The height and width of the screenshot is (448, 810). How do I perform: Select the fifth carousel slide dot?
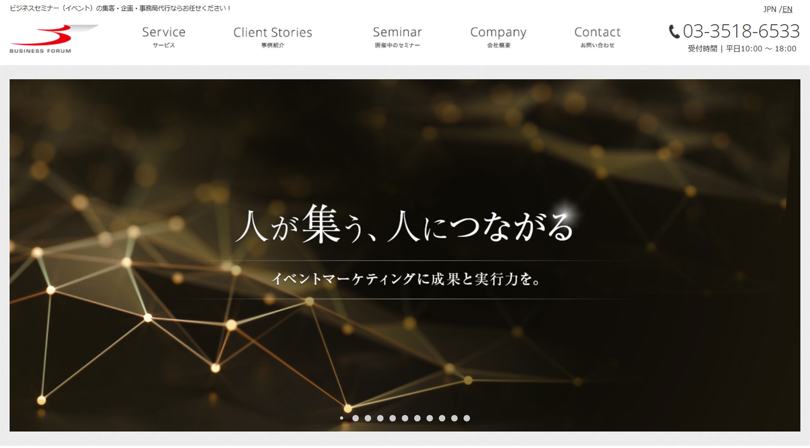(x=392, y=418)
